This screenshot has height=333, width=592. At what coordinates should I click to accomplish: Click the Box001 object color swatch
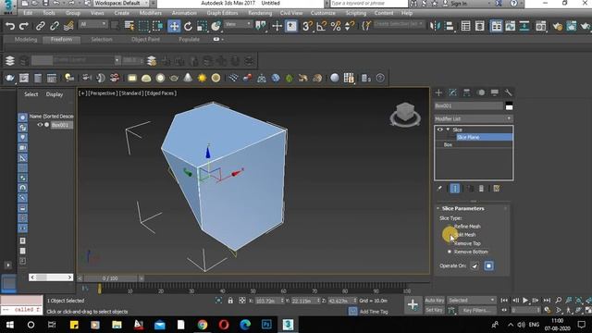[509, 105]
